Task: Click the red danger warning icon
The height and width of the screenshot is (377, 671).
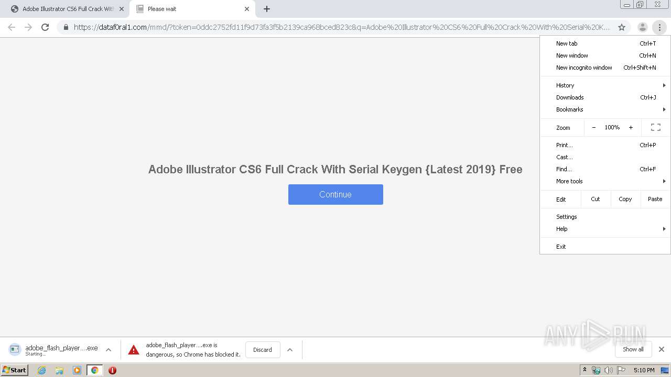Action: tap(134, 350)
